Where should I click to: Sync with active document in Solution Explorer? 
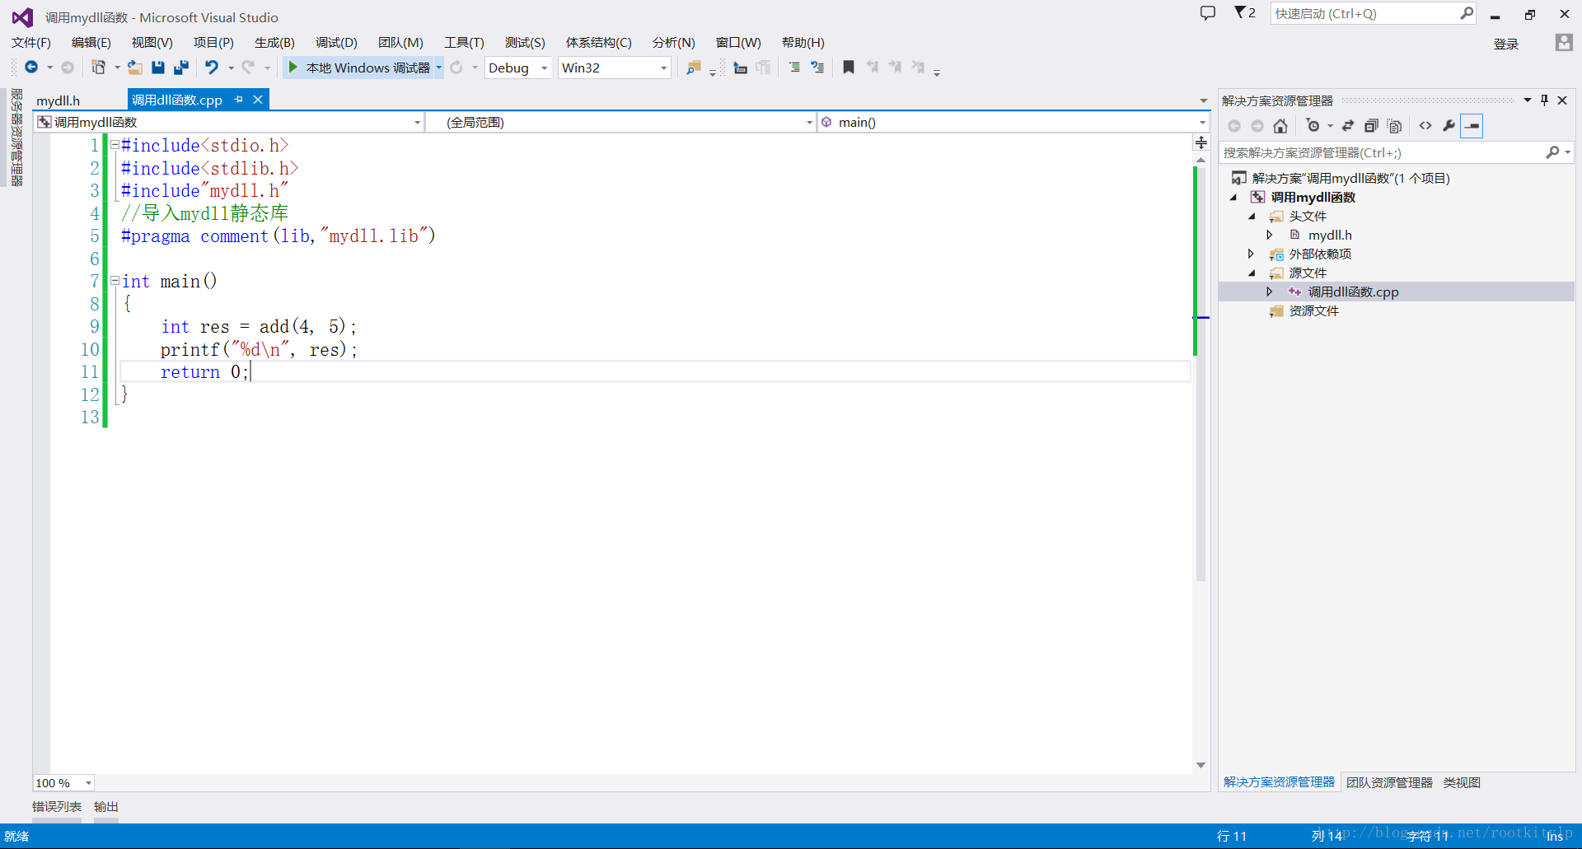1348,126
